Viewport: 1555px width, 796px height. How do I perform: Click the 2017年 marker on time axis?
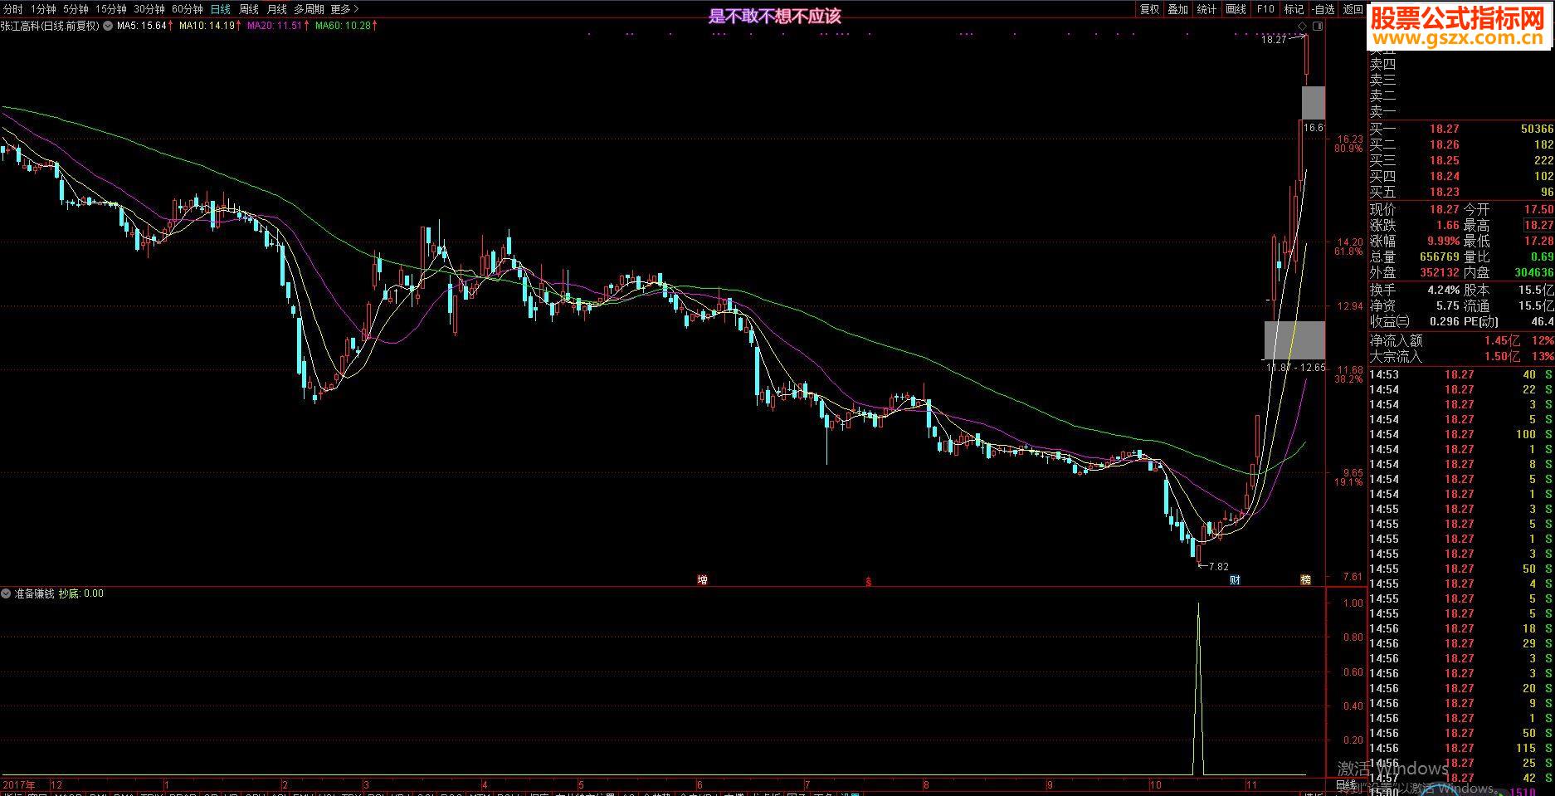pos(19,784)
